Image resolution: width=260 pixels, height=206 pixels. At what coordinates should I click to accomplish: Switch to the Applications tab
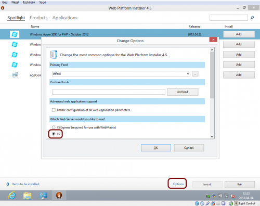(65, 18)
